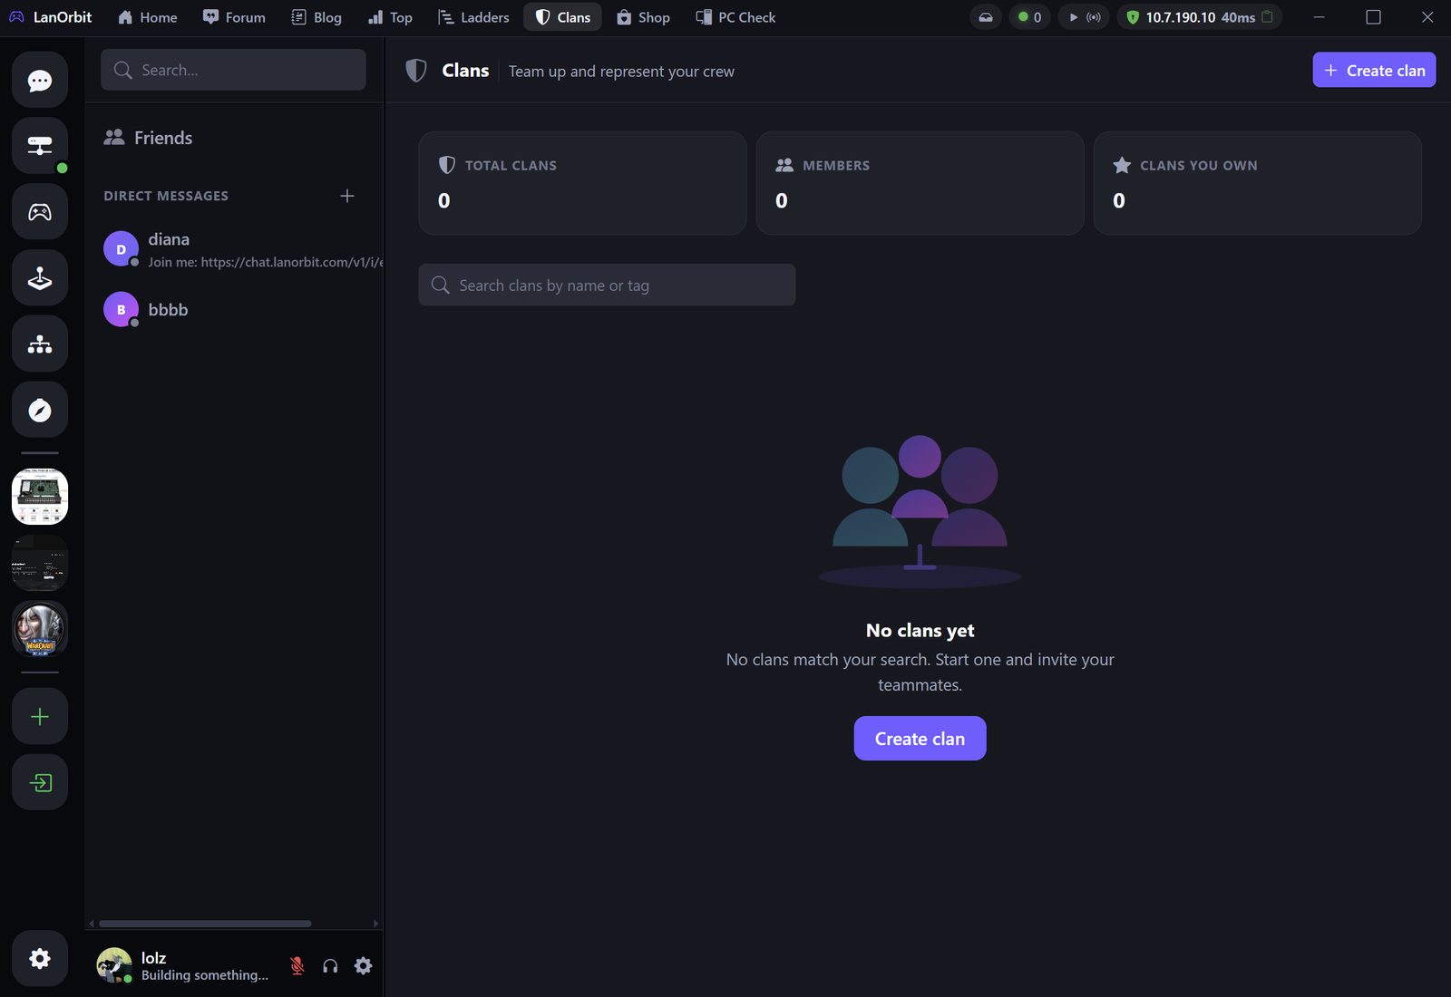The width and height of the screenshot is (1451, 997).
Task: Click the compass discover icon
Action: pyautogui.click(x=40, y=411)
